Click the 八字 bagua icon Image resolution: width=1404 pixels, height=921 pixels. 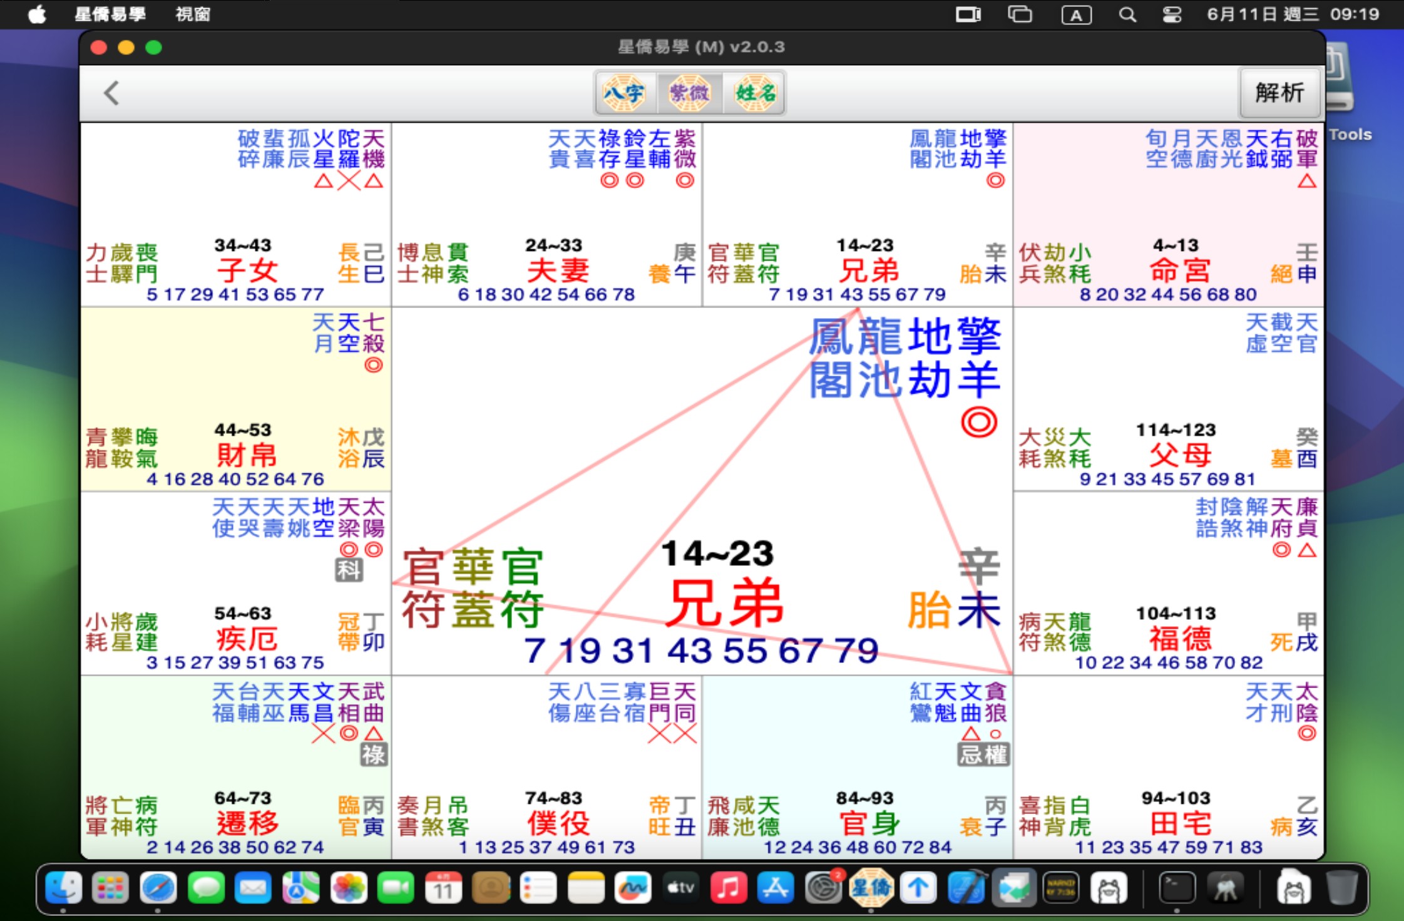click(625, 93)
